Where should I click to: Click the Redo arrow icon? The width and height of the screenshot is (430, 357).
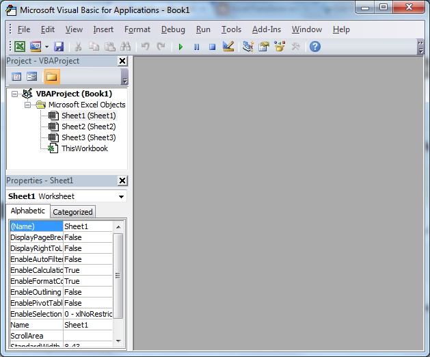pos(161,47)
